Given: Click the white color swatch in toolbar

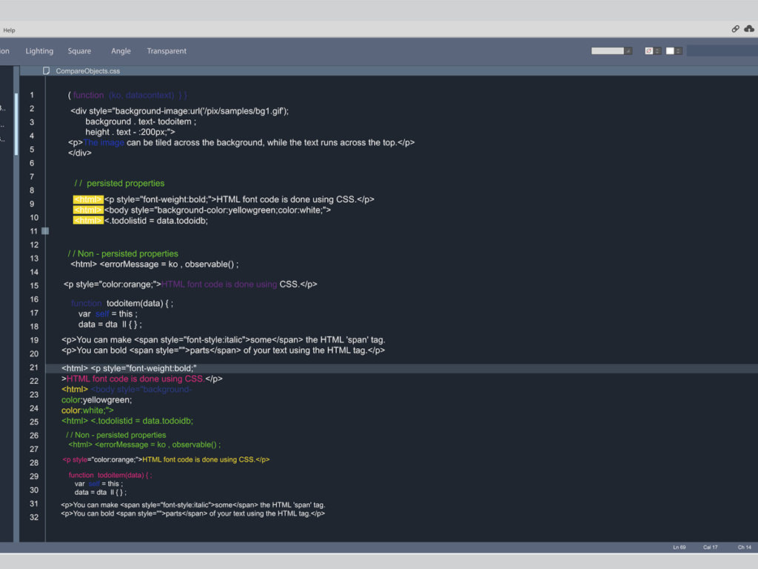Looking at the screenshot, I should click(670, 51).
